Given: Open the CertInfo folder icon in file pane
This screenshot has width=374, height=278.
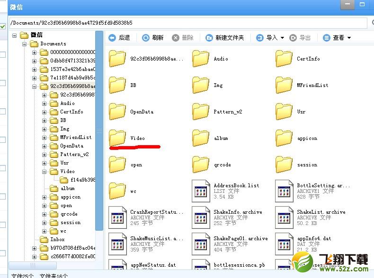Looking at the screenshot, I should [284, 59].
